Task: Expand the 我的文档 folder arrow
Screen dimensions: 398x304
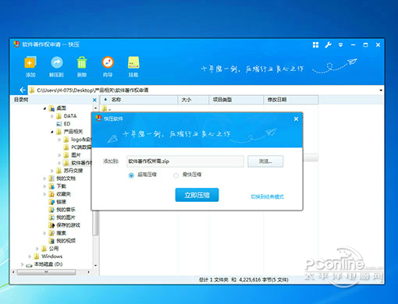Action: (44, 179)
